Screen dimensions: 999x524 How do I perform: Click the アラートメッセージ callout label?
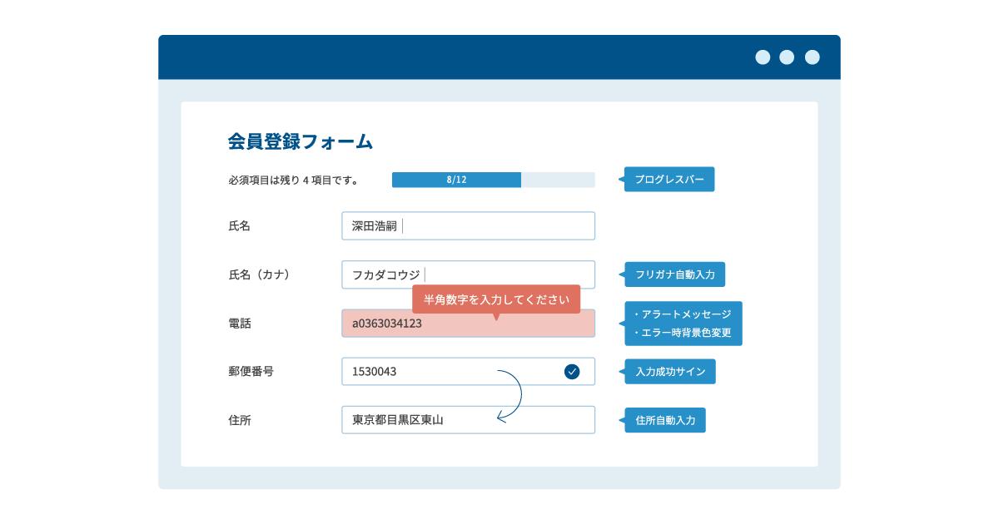tap(683, 324)
